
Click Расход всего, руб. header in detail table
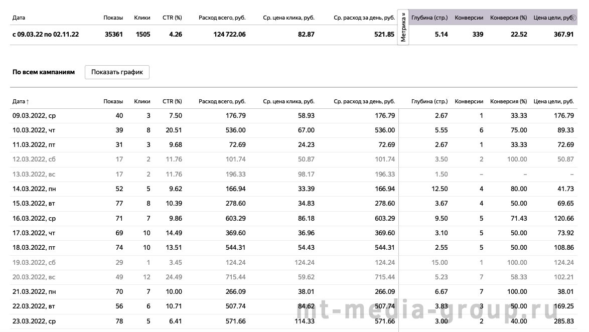(x=222, y=101)
